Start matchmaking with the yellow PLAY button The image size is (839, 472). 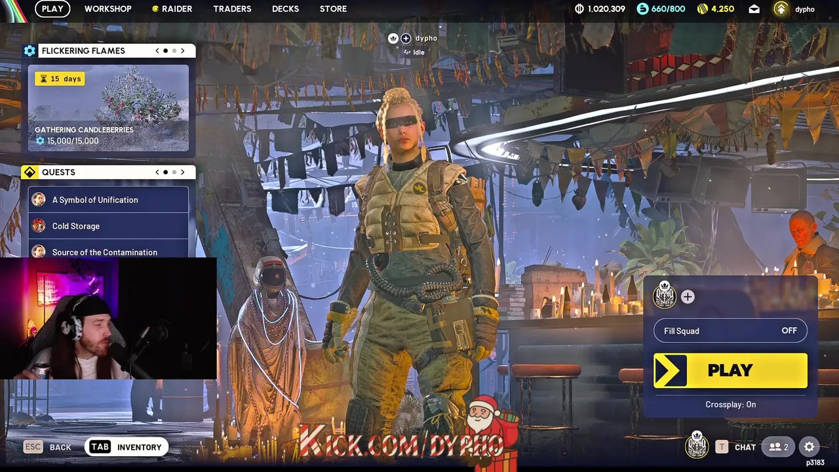point(730,370)
